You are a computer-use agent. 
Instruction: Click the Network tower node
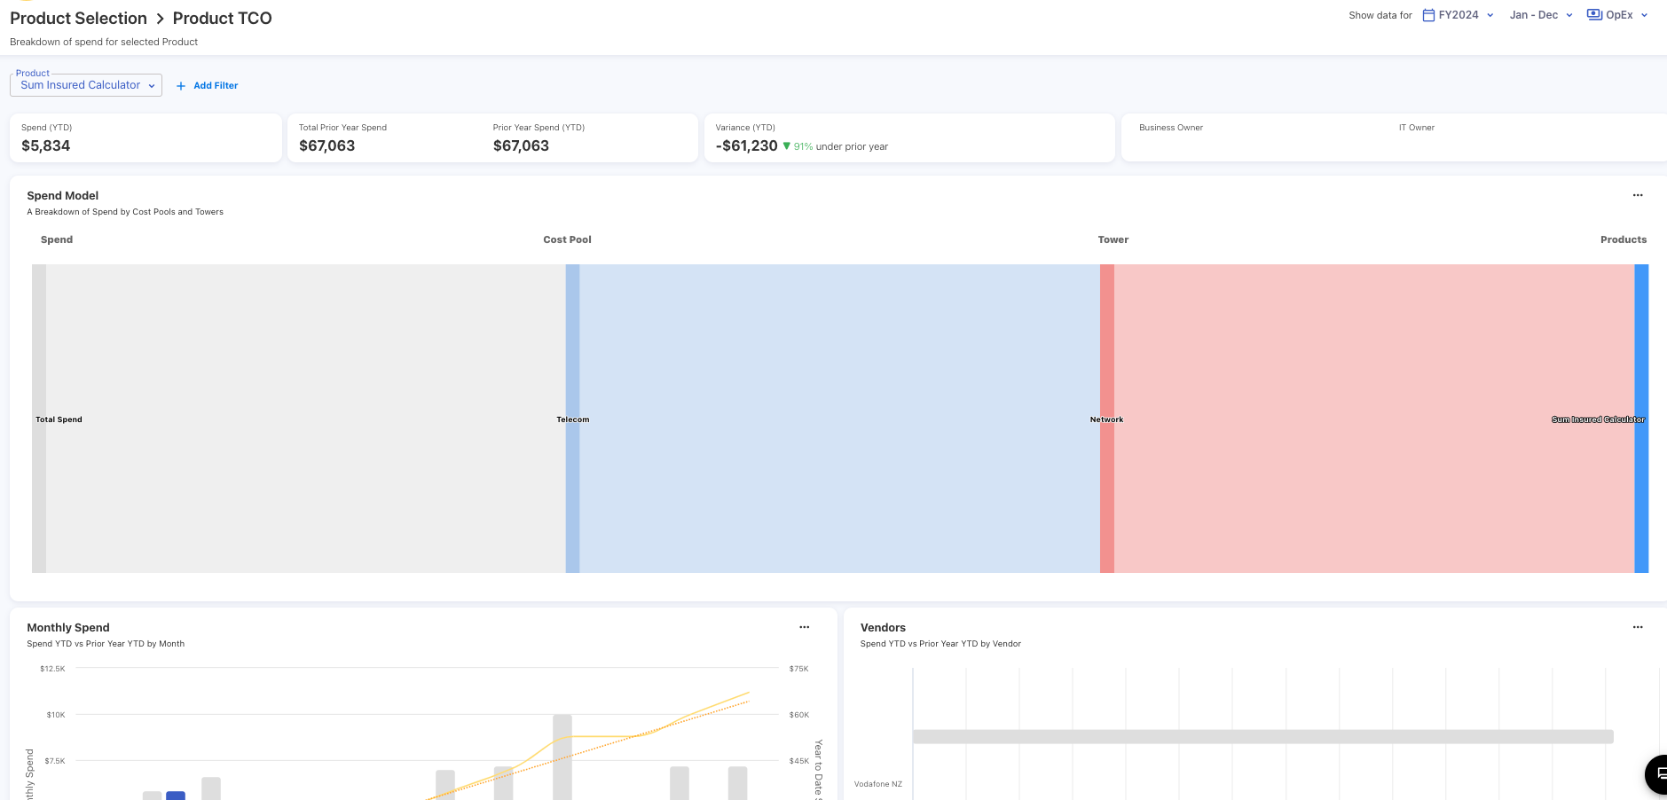(x=1106, y=419)
